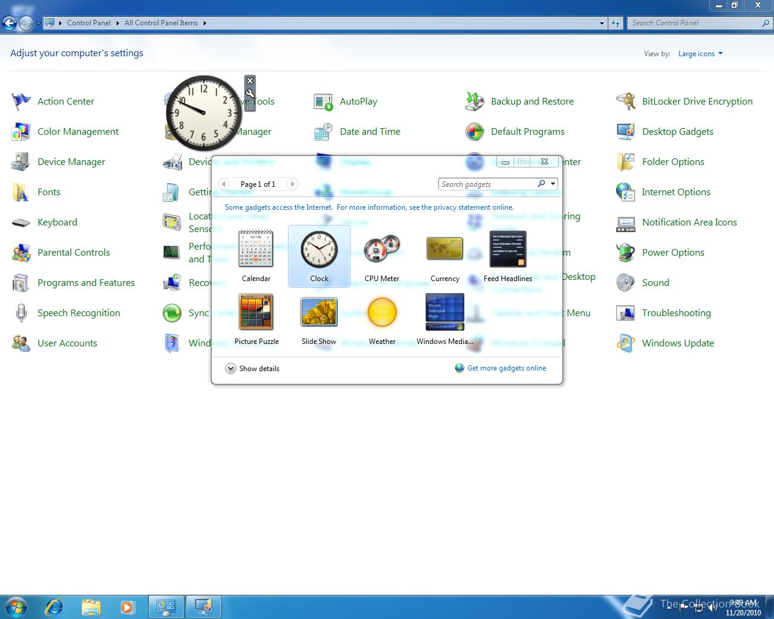Open Keyboard settings icon
The image size is (774, 619).
21,222
